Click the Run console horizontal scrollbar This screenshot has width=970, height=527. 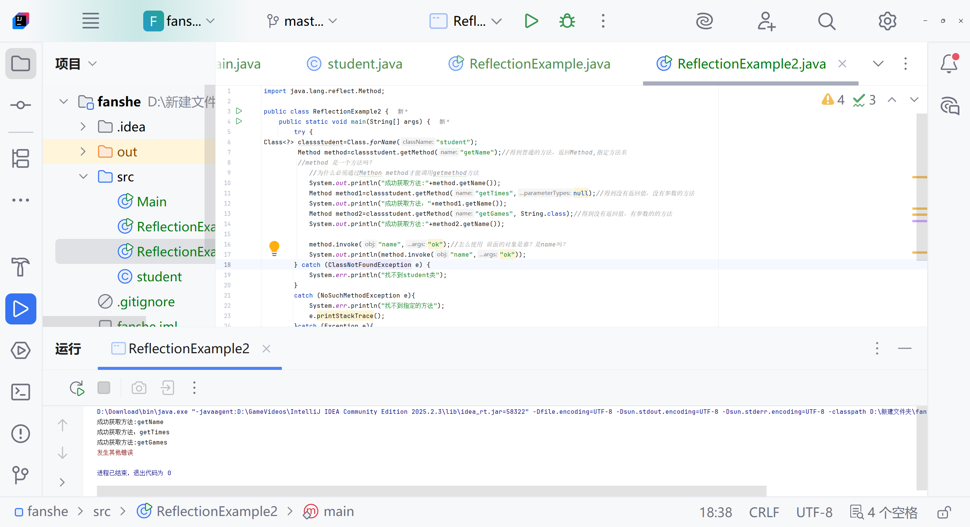point(431,491)
